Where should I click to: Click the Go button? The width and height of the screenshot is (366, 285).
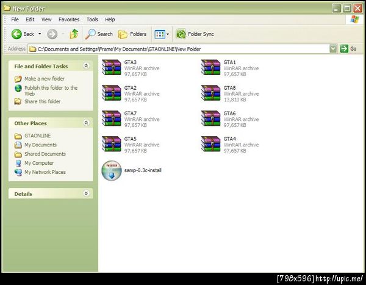coord(348,49)
